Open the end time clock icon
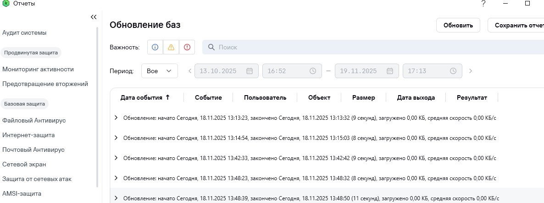Viewport: 544px width, 203px height. pyautogui.click(x=453, y=71)
